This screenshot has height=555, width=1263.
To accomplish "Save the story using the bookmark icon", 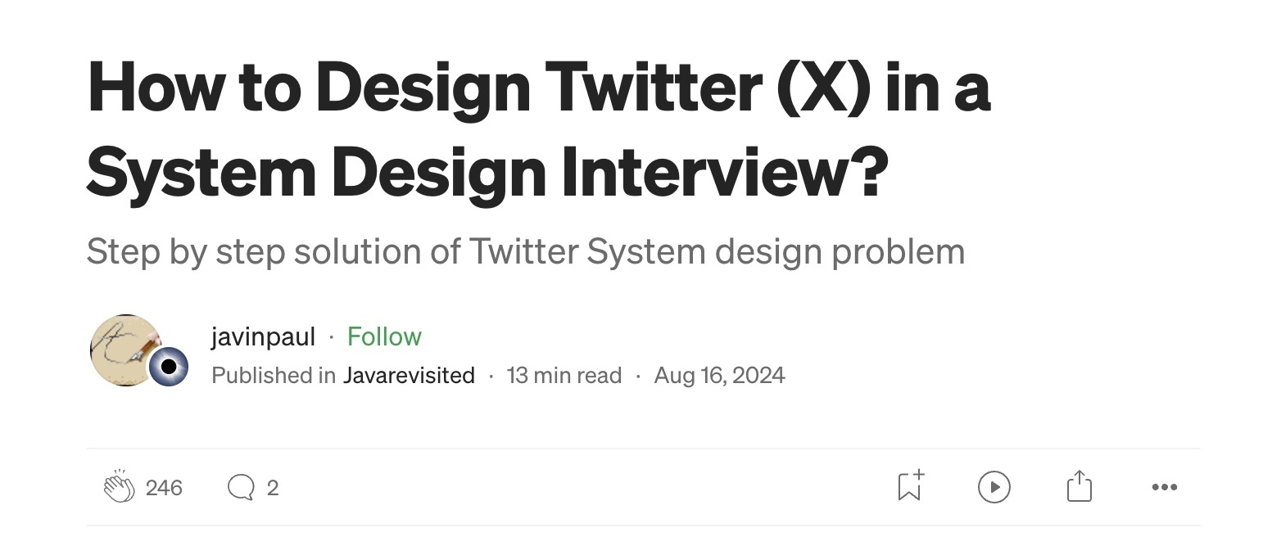I will tap(910, 486).
